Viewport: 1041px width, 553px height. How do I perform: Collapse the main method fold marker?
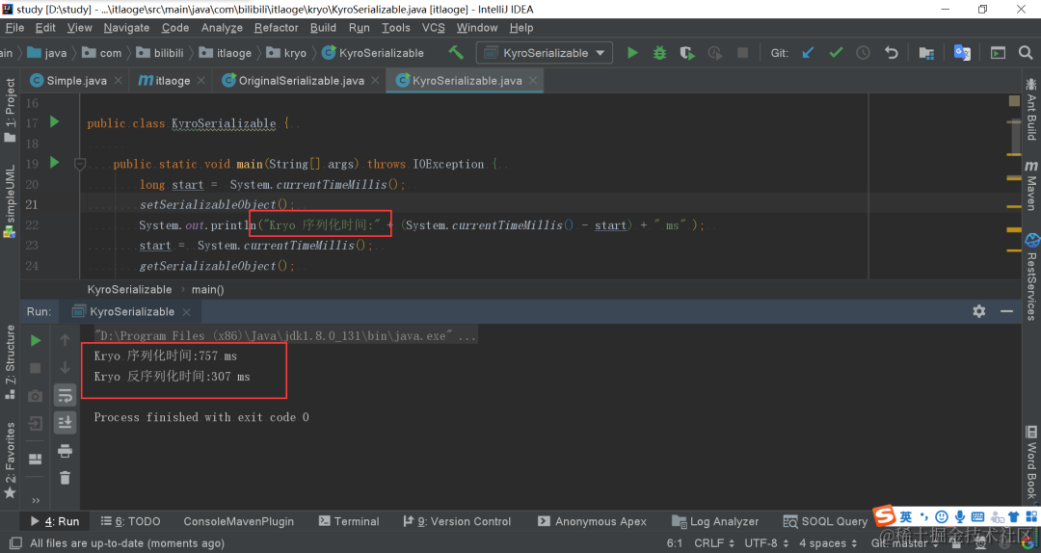[80, 164]
